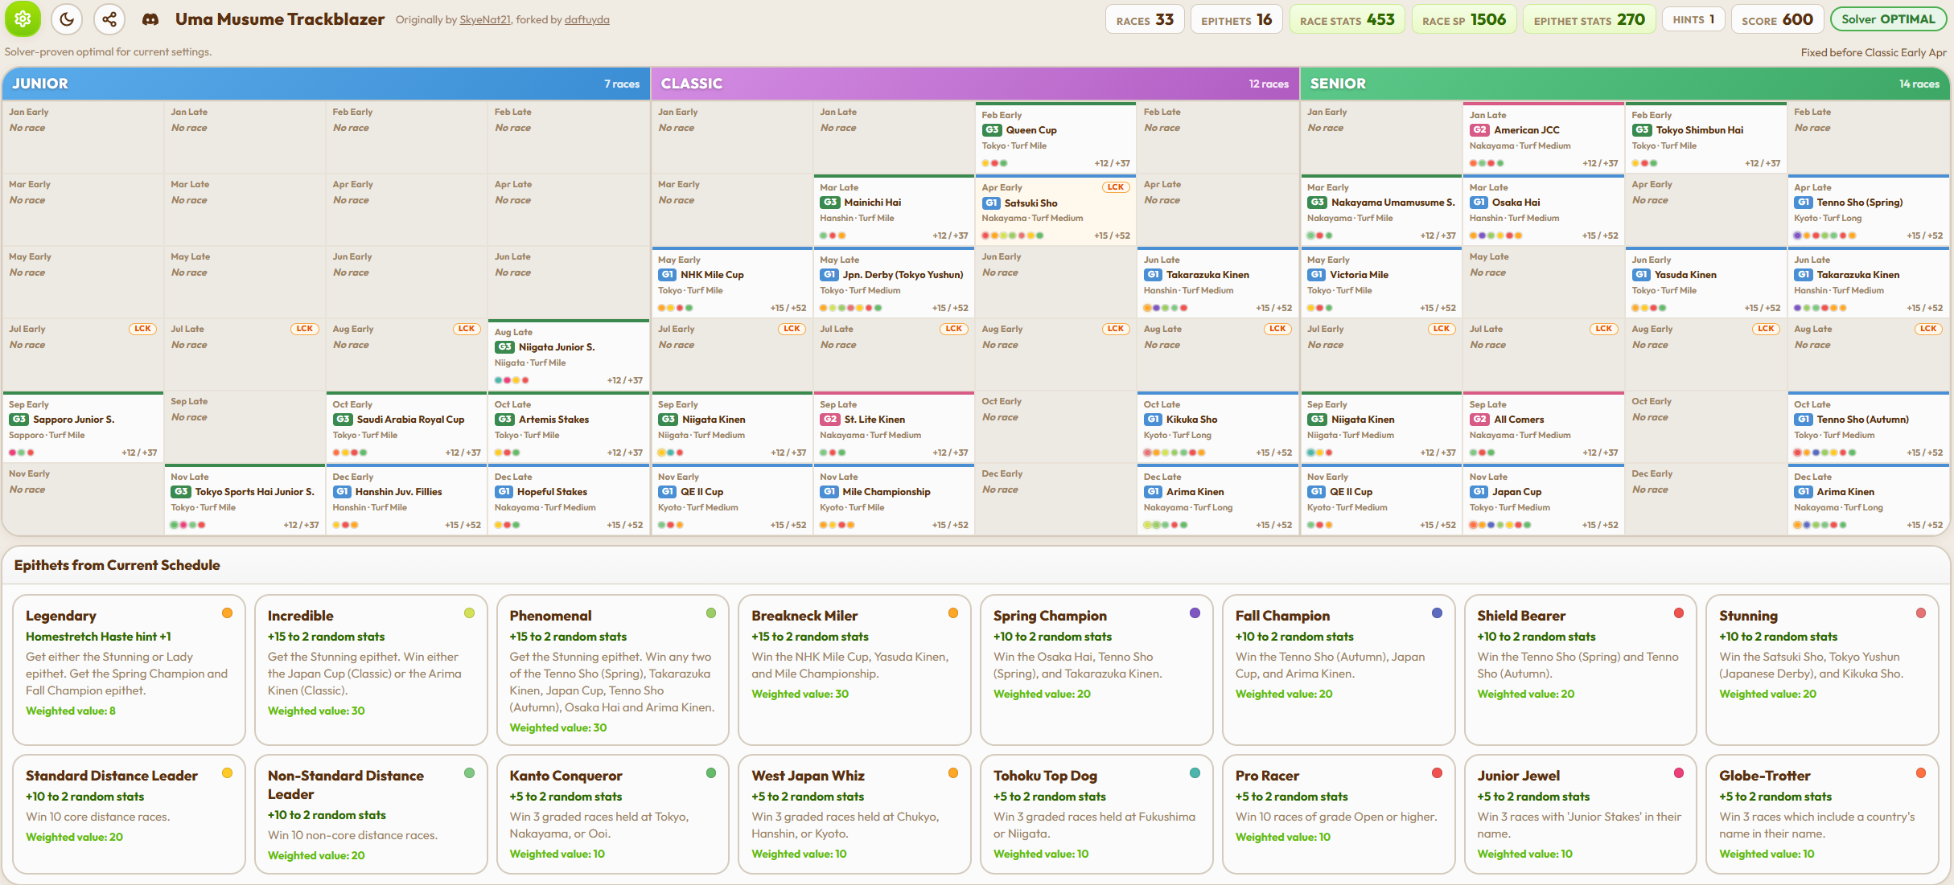Viewport: 1954px width, 885px height.
Task: Select Tenno Sho (Autumn) race name
Action: pyautogui.click(x=1862, y=420)
